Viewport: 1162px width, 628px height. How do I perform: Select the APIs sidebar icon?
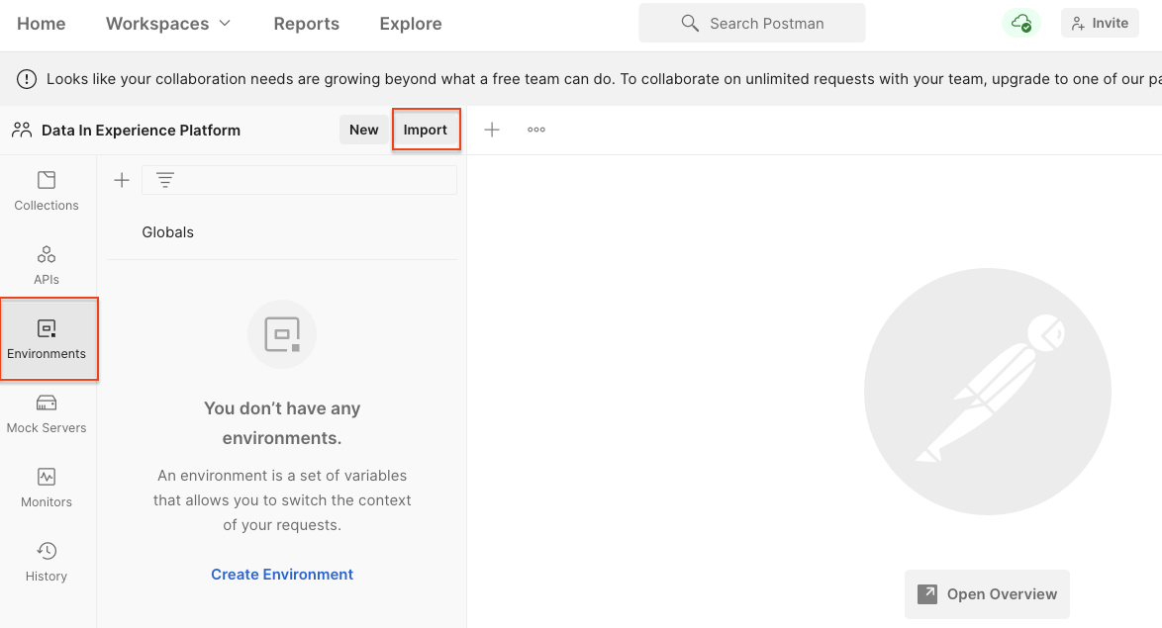pyautogui.click(x=47, y=265)
